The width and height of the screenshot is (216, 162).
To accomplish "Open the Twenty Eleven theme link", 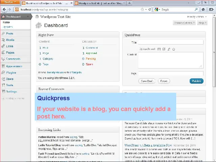I will click(x=55, y=72).
